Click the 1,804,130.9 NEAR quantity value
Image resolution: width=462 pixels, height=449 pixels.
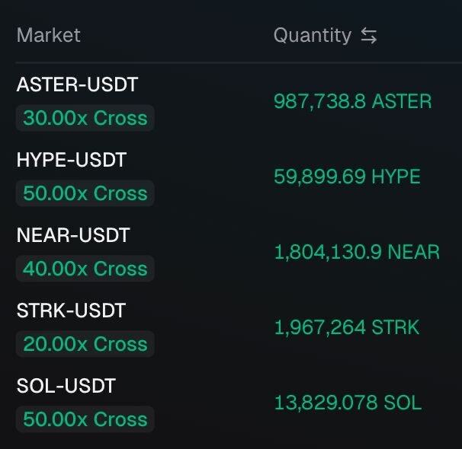[x=357, y=252]
